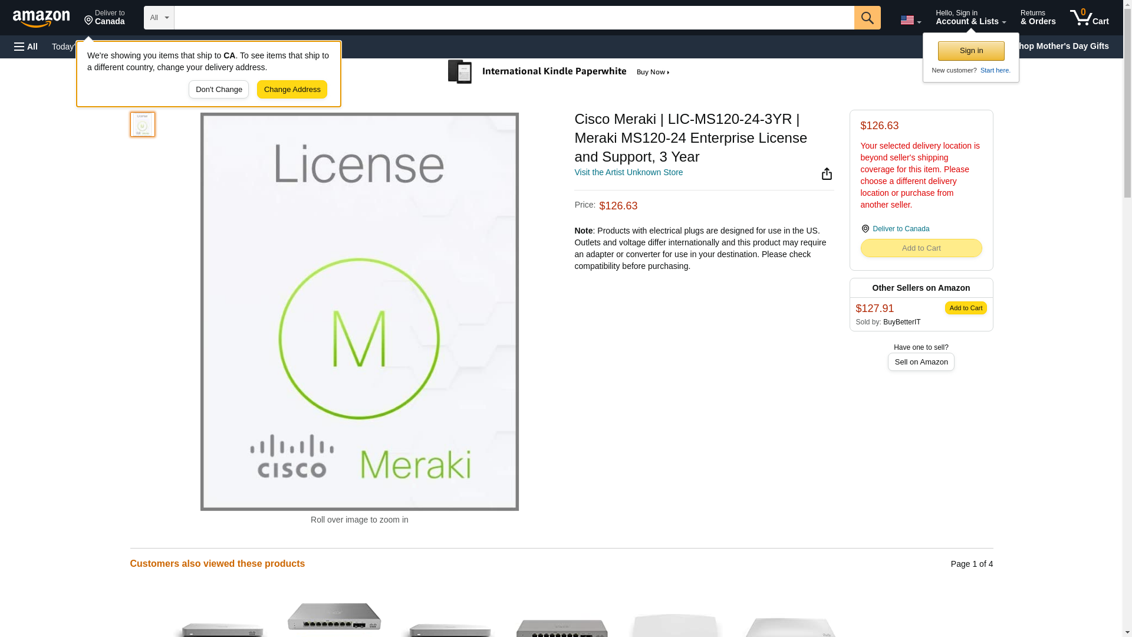Add the BuyBetterIT offer to cart

(x=965, y=308)
